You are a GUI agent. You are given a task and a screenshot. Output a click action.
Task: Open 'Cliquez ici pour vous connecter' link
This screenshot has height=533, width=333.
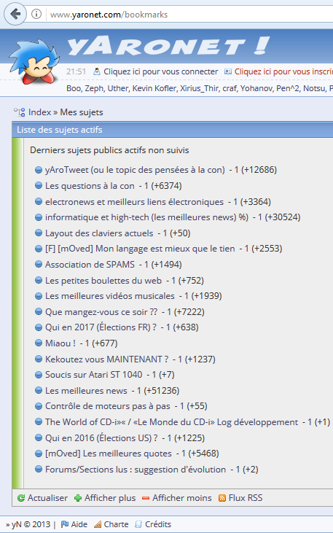click(x=161, y=71)
